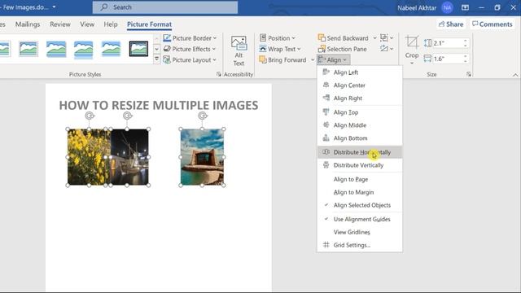This screenshot has height=293, width=521.
Task: Open the document title dropdown arrow
Action: (54, 7)
